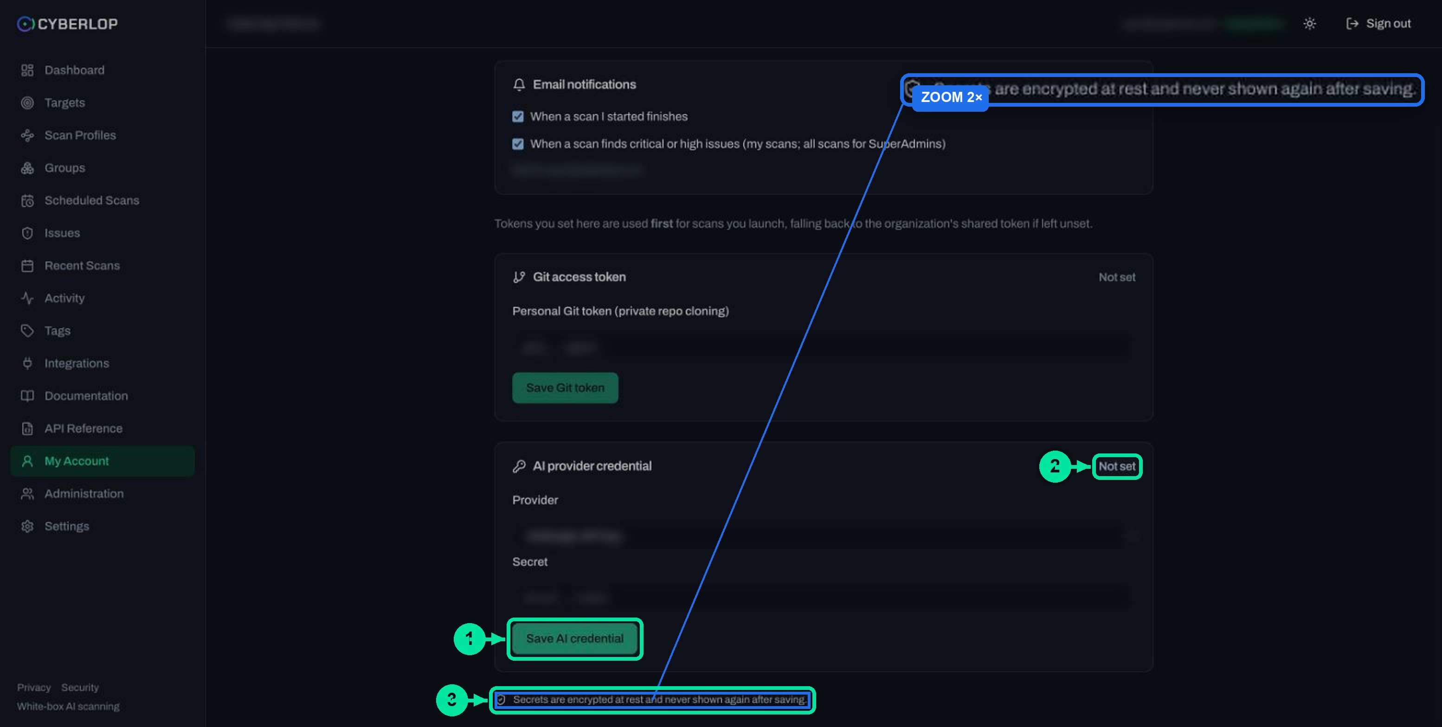Open the Security footer link
This screenshot has width=1442, height=727.
pos(80,687)
